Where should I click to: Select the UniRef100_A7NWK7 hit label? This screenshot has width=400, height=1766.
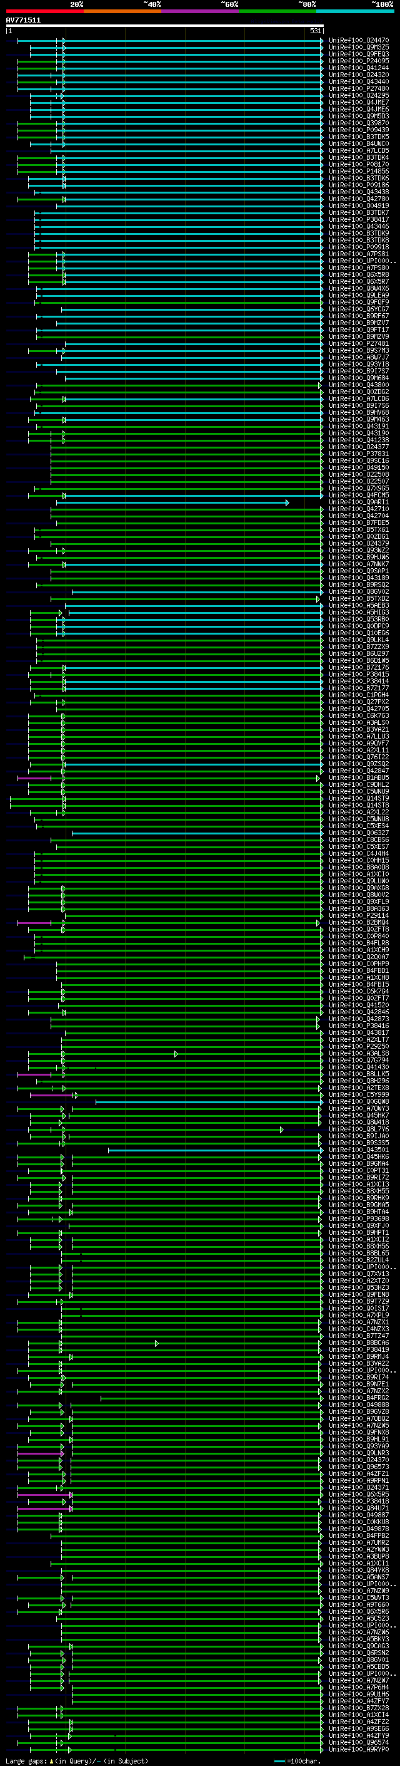(x=359, y=564)
